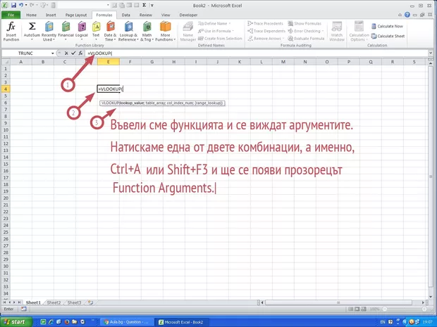Click the Windows start button
Screen dimensions: 437x327
(x=16, y=321)
